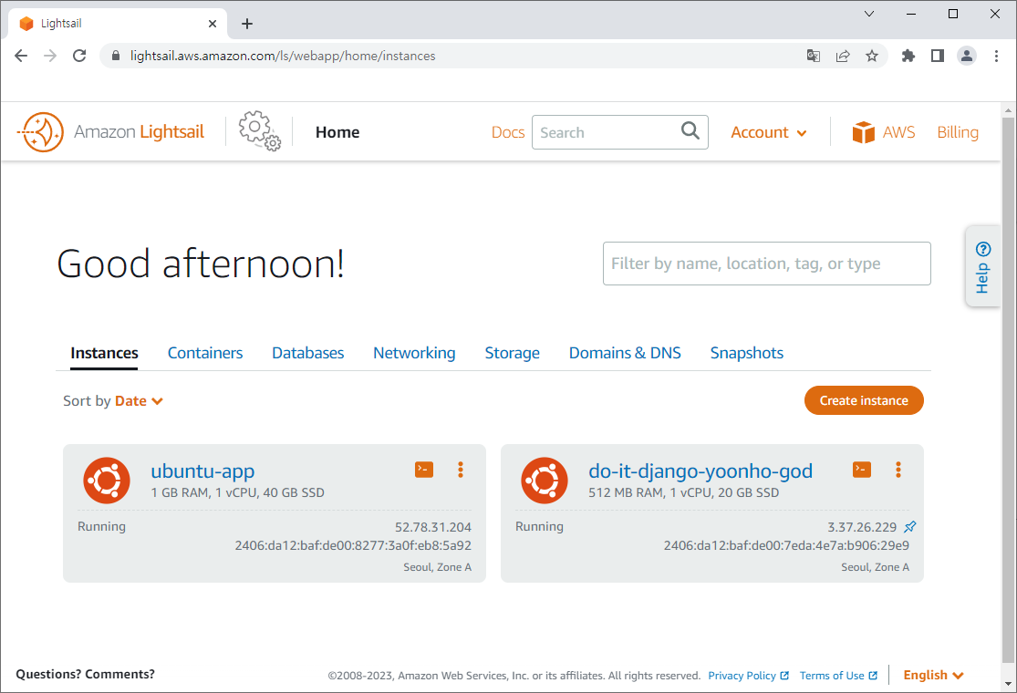Click the do-it-django-yoonho-god Ubuntu logo
The width and height of the screenshot is (1017, 693).
click(x=545, y=481)
